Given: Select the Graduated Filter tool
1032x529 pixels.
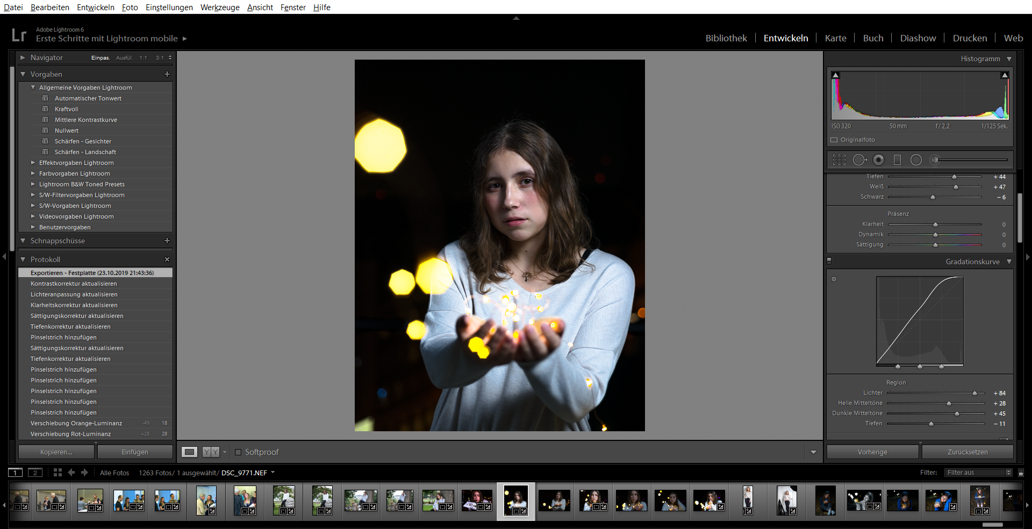Looking at the screenshot, I should tap(897, 160).
